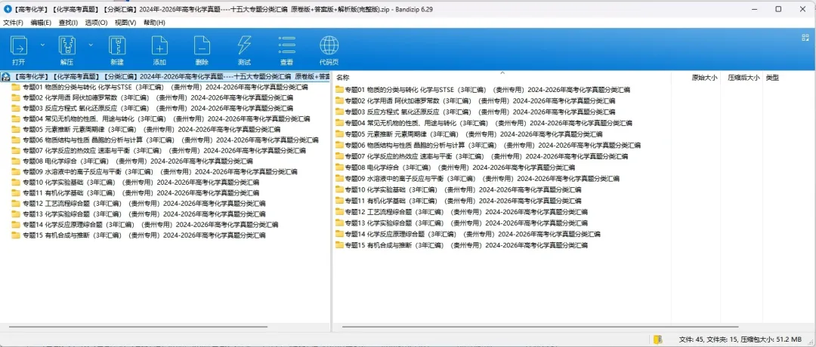Select 专题03 反应方程式 in the left tree
Image resolution: width=816 pixels, height=347 pixels.
(152, 108)
